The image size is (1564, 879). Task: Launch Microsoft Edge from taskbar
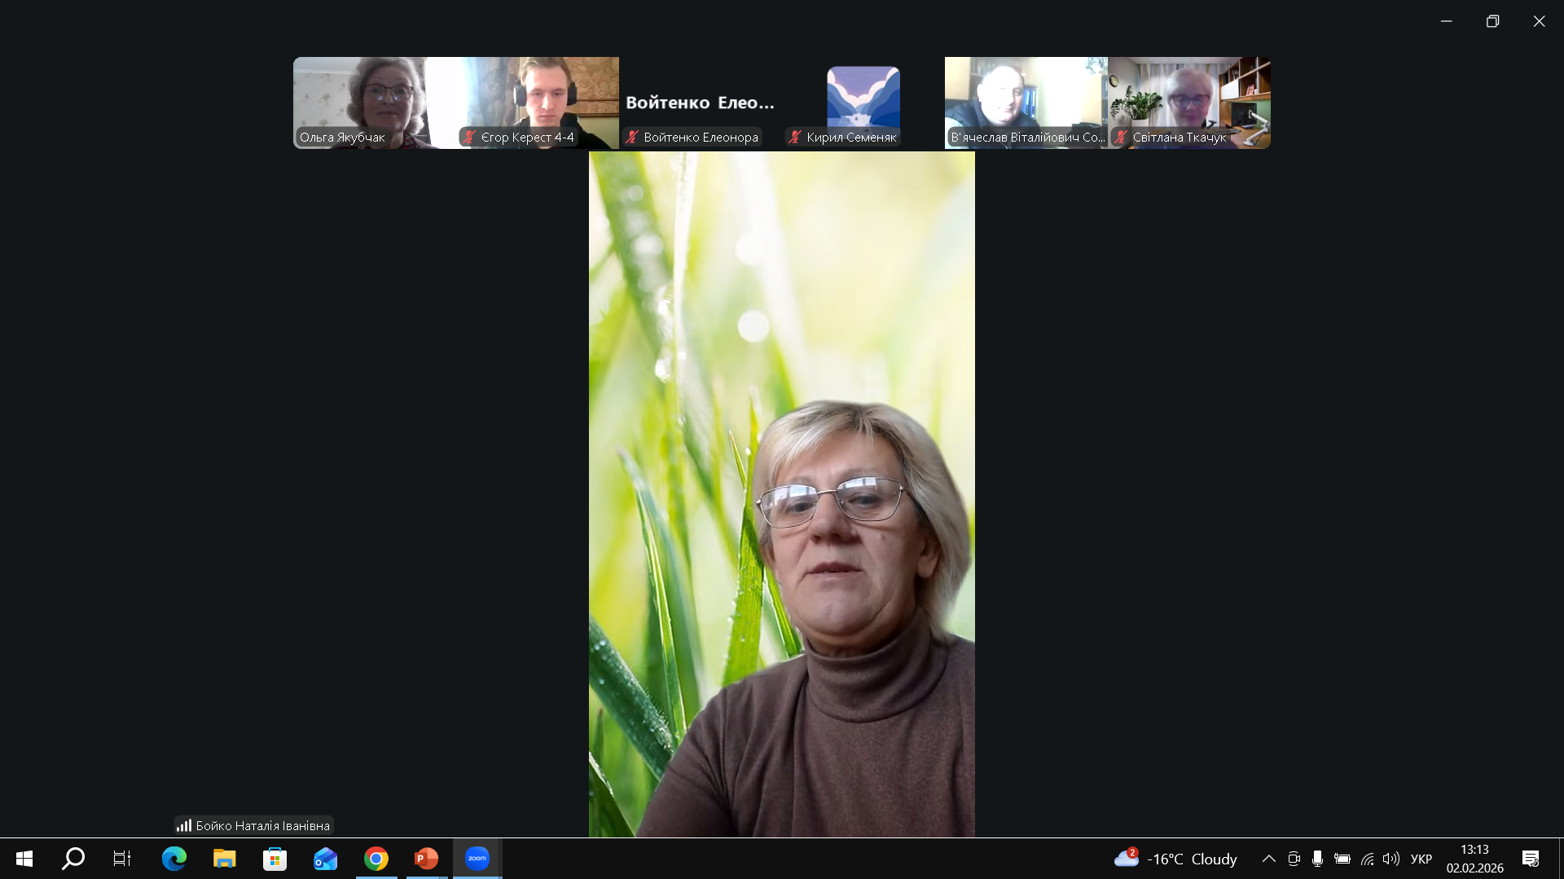click(174, 859)
